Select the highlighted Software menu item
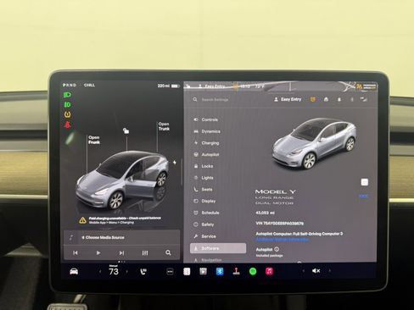This screenshot has width=414, height=310. tap(218, 248)
